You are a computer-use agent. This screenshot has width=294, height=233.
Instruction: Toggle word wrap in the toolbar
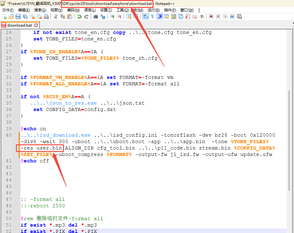(145, 17)
